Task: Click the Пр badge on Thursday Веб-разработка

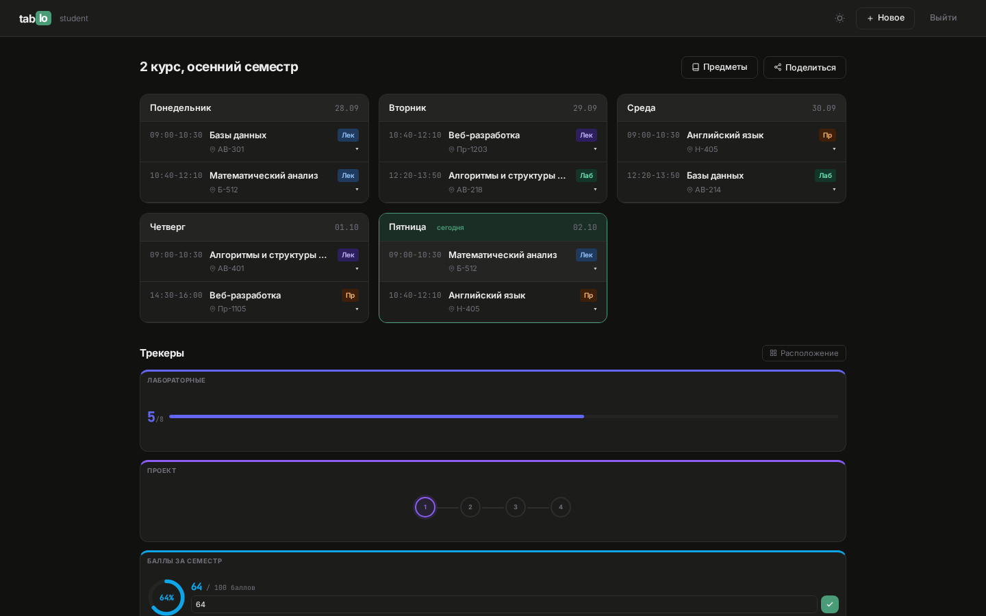Action: pos(350,296)
